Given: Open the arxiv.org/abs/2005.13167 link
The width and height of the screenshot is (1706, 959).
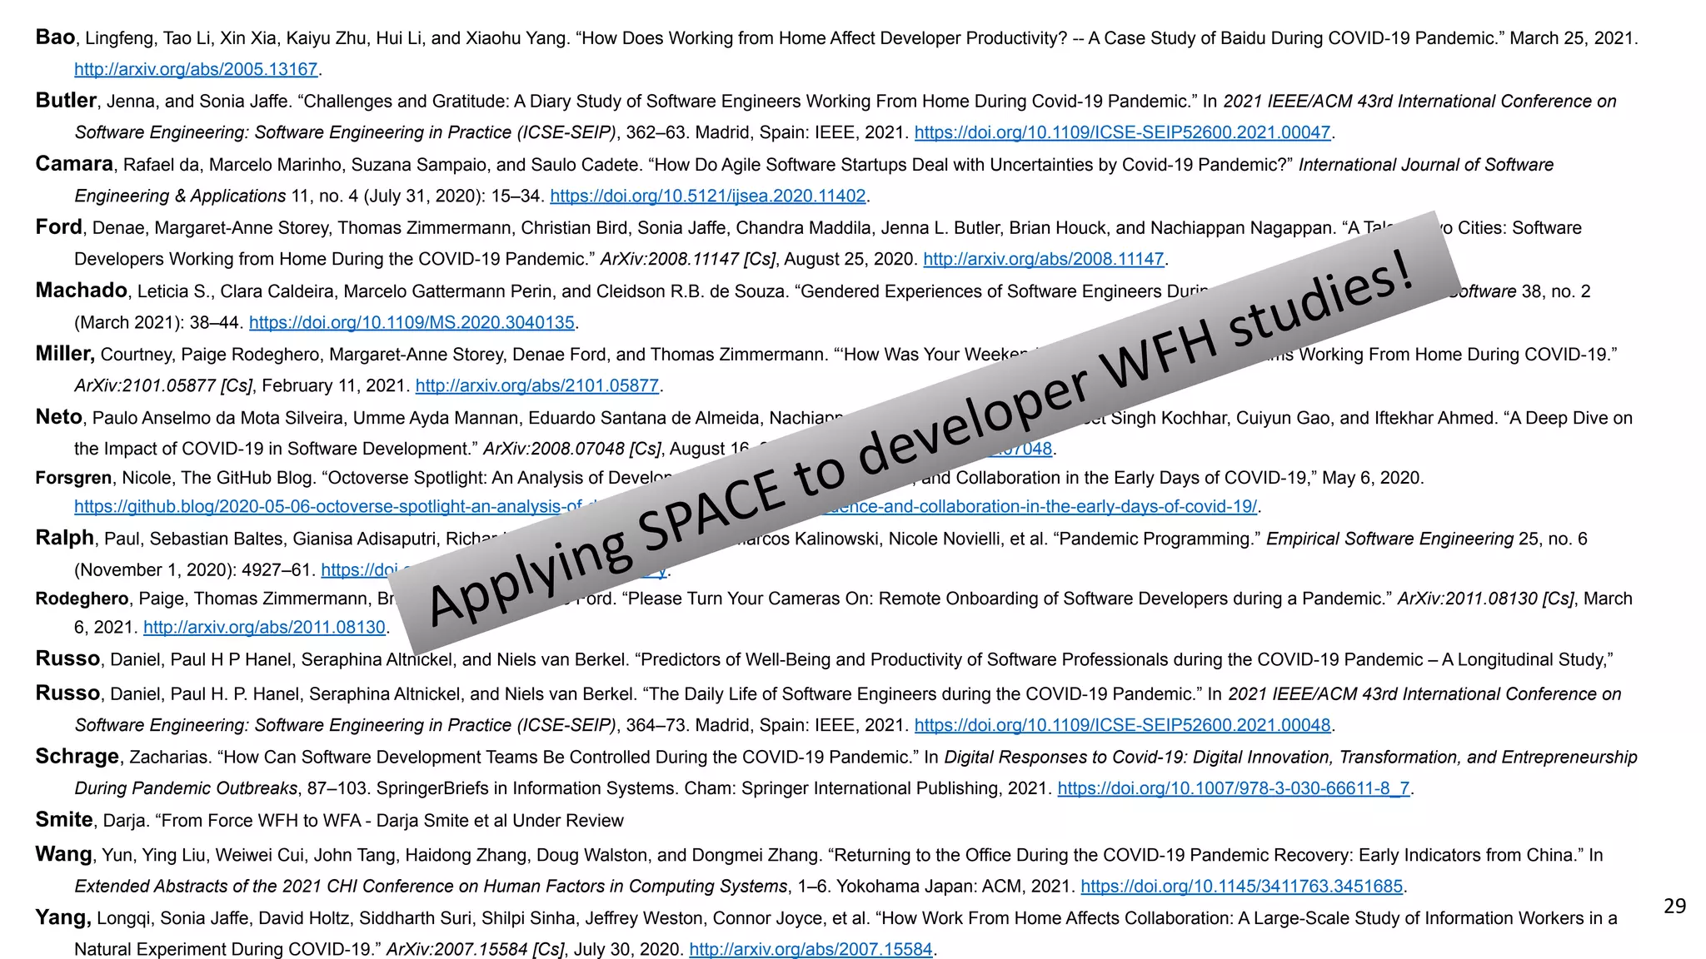Looking at the screenshot, I should point(196,69).
